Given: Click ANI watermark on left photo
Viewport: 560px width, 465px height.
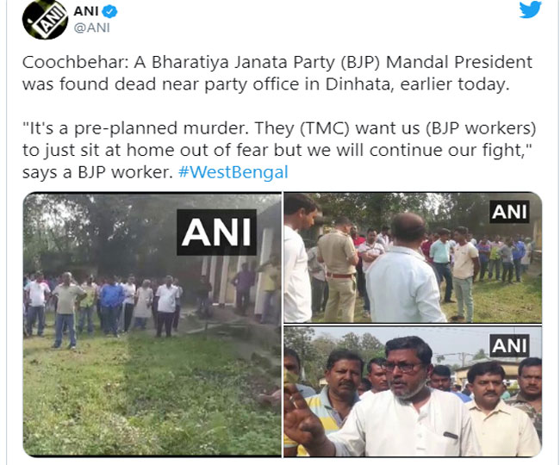Looking at the screenshot, I should pyautogui.click(x=216, y=232).
